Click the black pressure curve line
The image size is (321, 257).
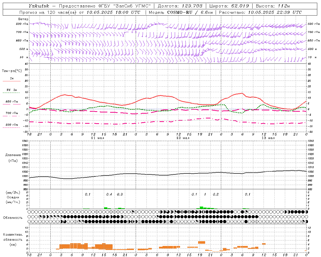point(168,175)
